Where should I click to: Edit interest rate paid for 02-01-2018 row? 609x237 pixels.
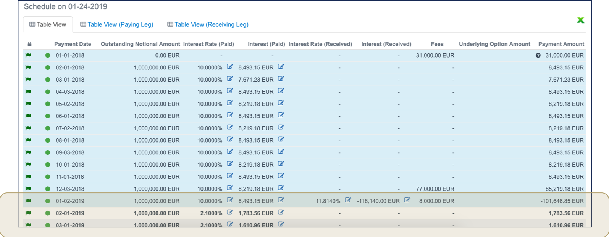(230, 67)
